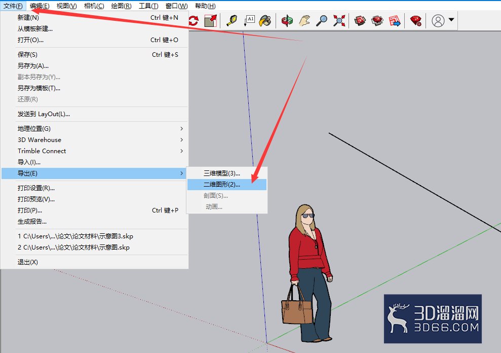Choose 导入(I)... menu entry
This screenshot has width=501, height=353.
(95, 162)
